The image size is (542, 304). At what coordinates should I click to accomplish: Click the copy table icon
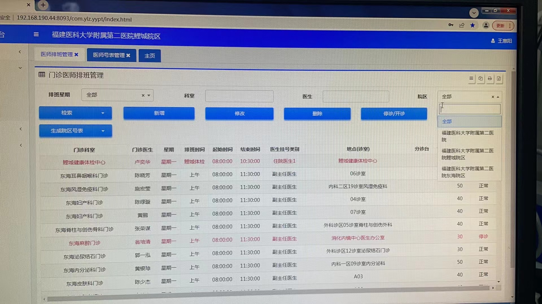point(480,79)
